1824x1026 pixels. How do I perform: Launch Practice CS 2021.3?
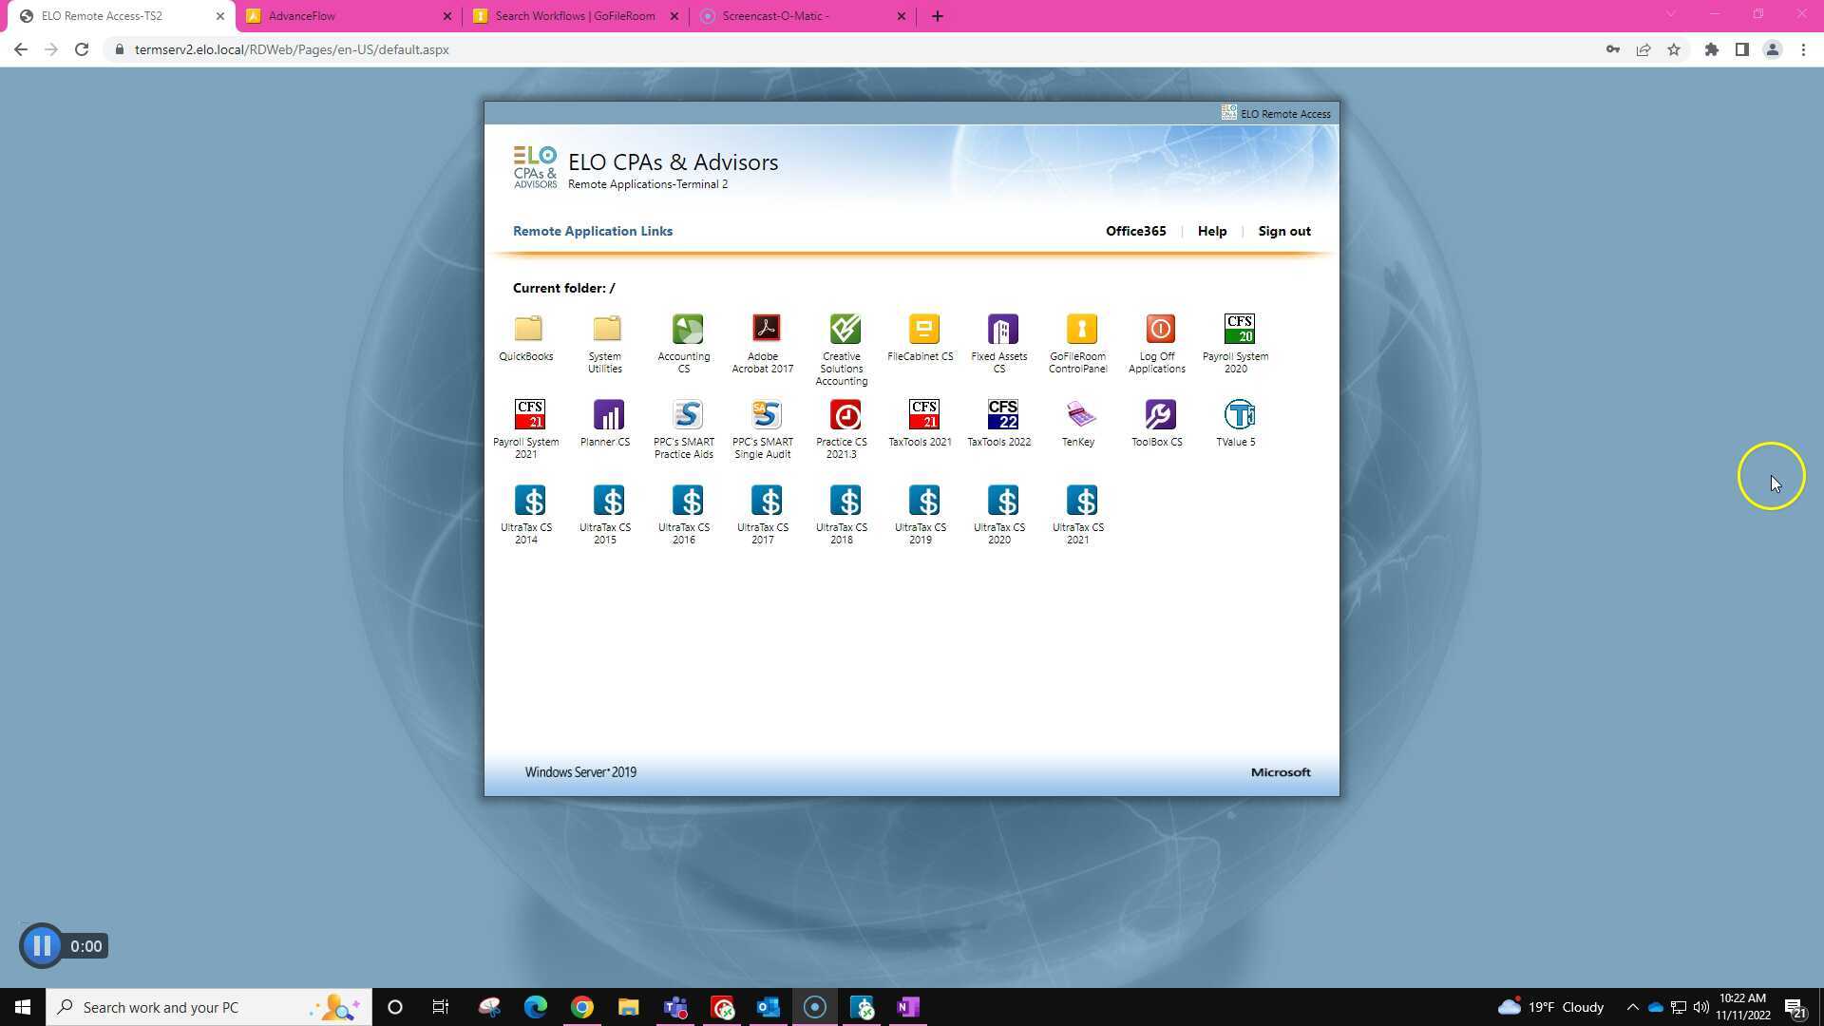click(845, 416)
